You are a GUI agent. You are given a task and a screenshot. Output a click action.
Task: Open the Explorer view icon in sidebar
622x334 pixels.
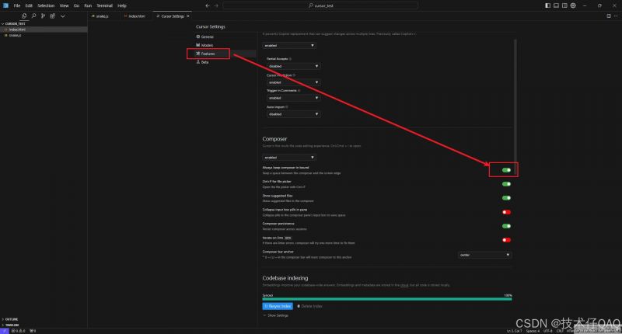pyautogui.click(x=24, y=16)
